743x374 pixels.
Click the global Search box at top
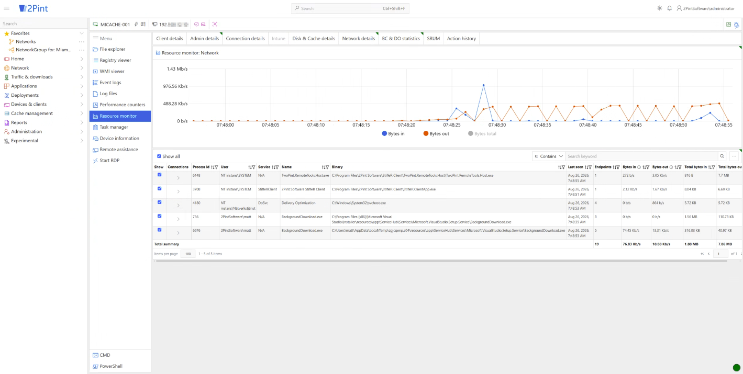(350, 8)
